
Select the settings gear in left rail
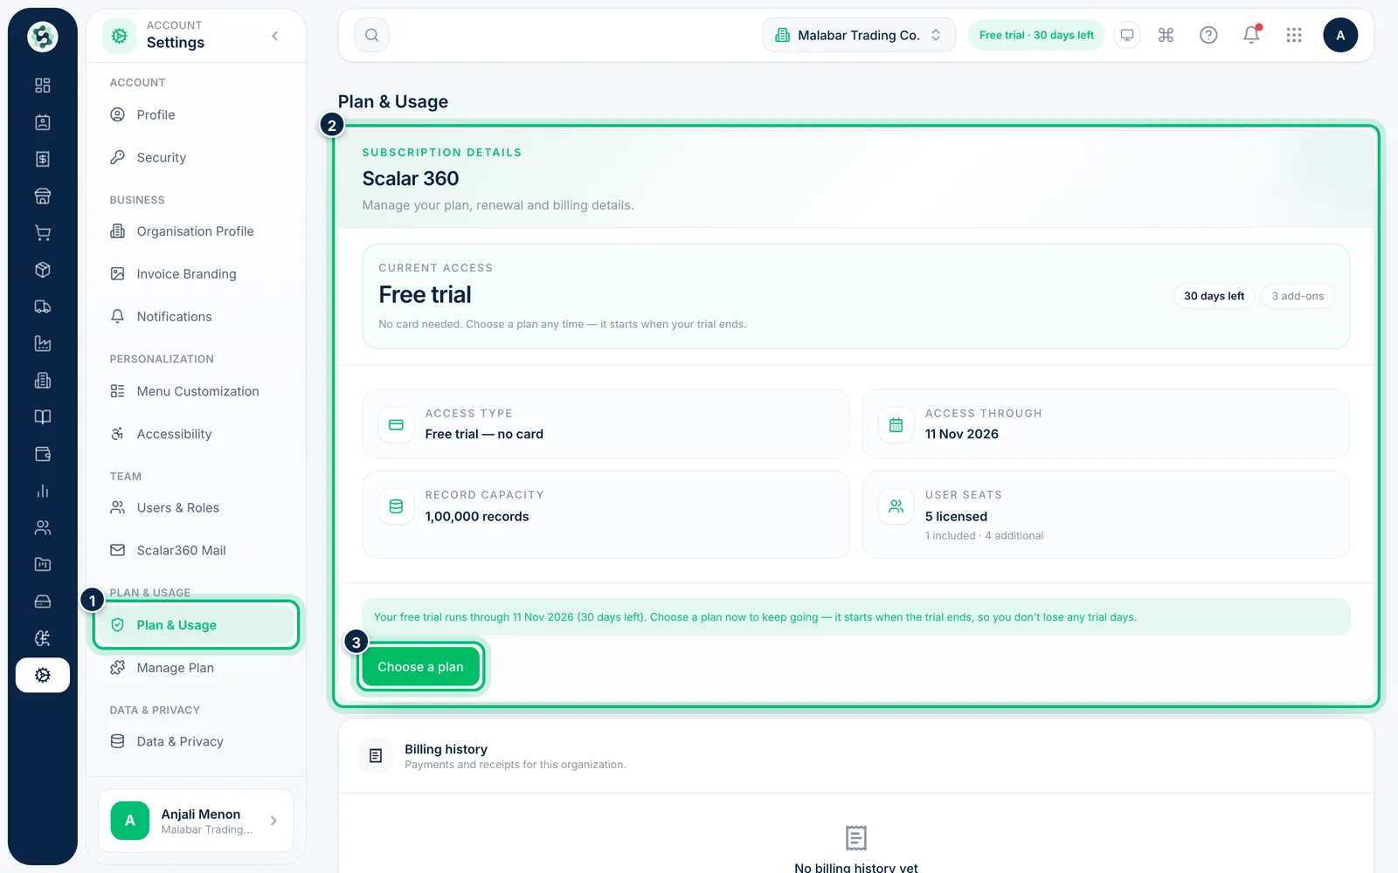coord(42,675)
